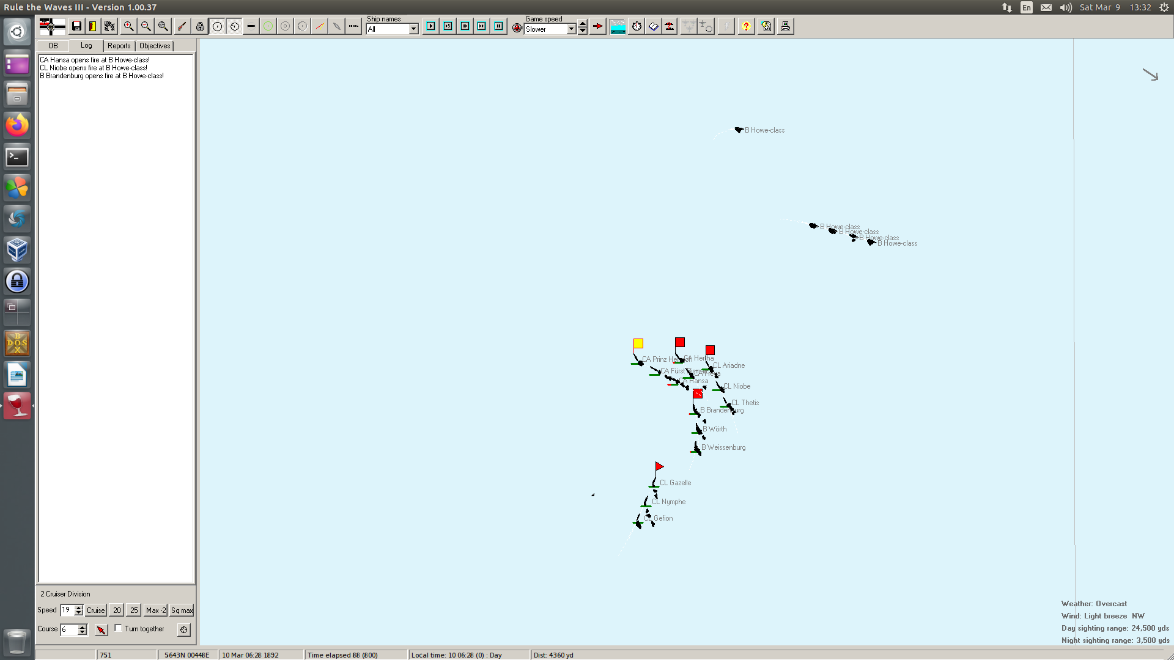This screenshot has height=660, width=1174.
Task: Click the red sinking ship icon
Action: pos(670,26)
